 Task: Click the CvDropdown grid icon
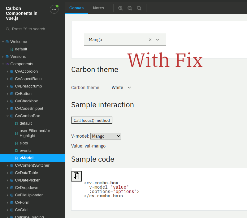[12, 188]
